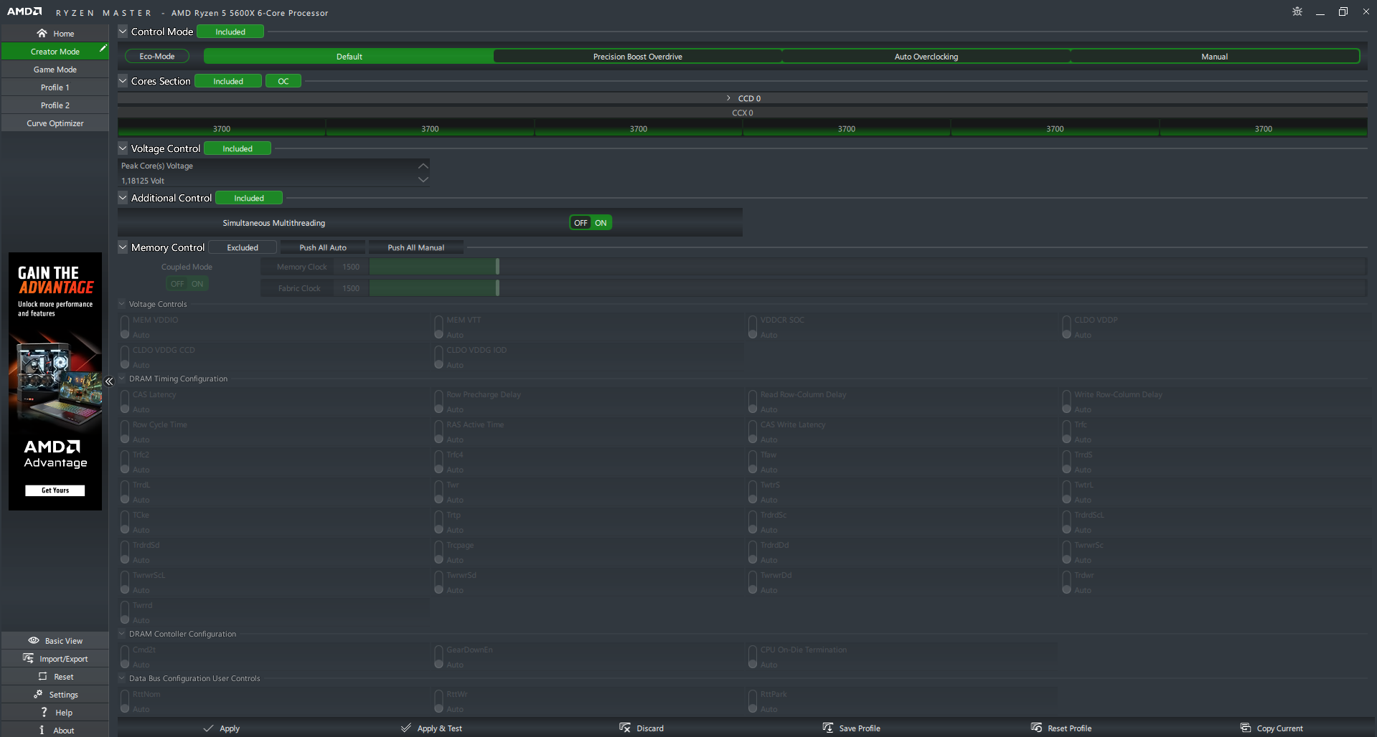The height and width of the screenshot is (737, 1377).
Task: Adjust the Fabric Clock slider
Action: [497, 288]
